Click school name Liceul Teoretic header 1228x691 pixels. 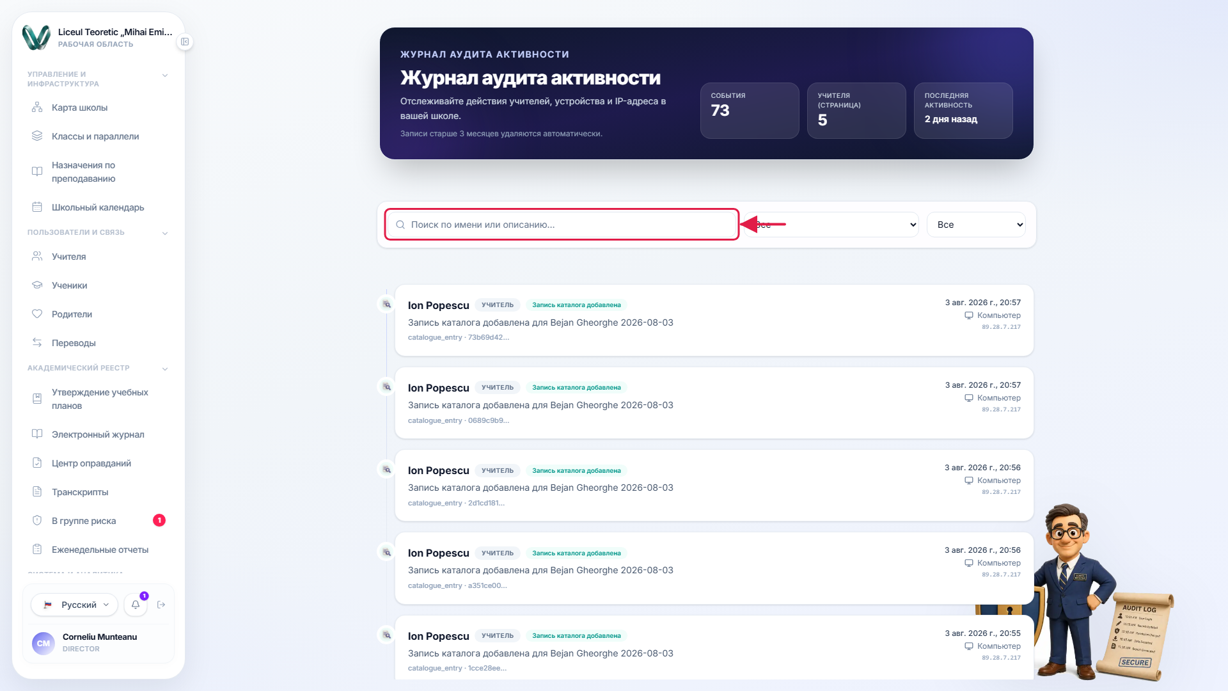(x=115, y=32)
